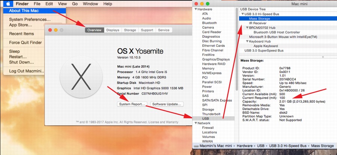Viewport: 337px width, 155px height.
Task: Click USB 3.0 Hi-Speed Bus in path bar
Action: coord(288,146)
